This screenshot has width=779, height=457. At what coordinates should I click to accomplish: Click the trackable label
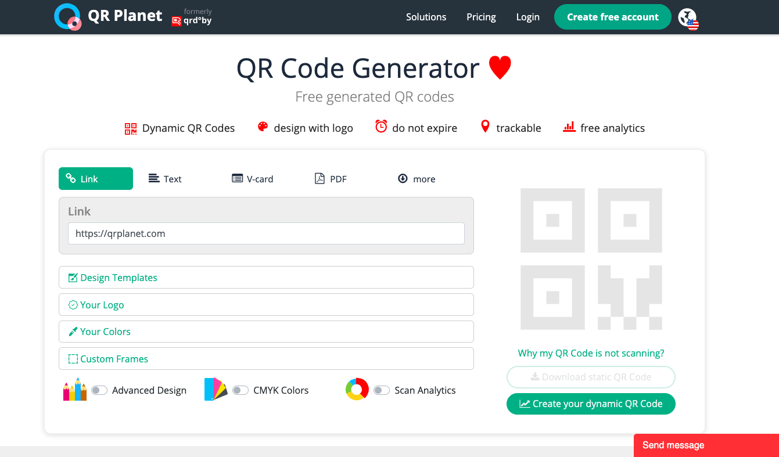click(x=519, y=128)
